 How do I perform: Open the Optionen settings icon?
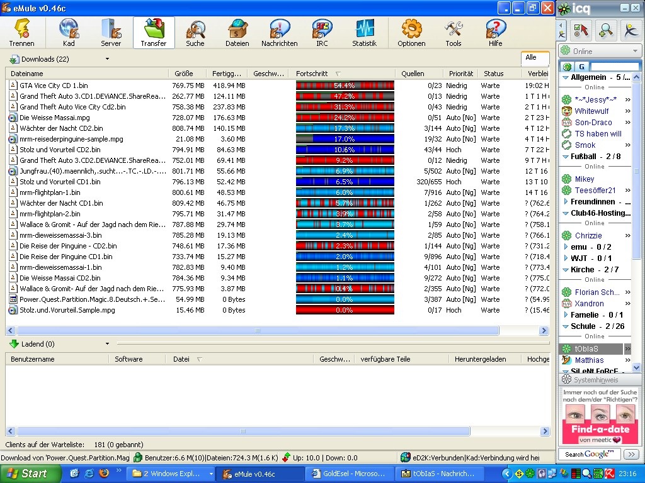[411, 33]
